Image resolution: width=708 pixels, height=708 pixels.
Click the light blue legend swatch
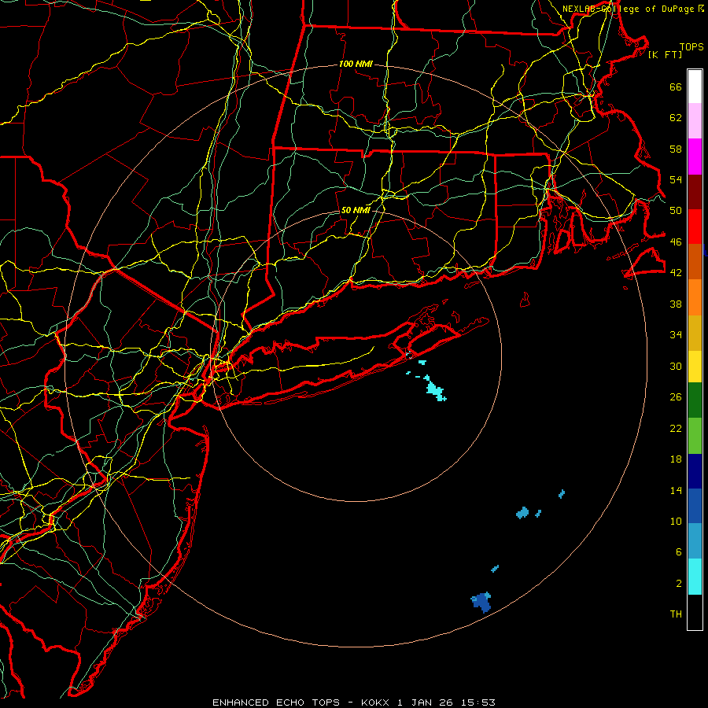[x=695, y=541]
